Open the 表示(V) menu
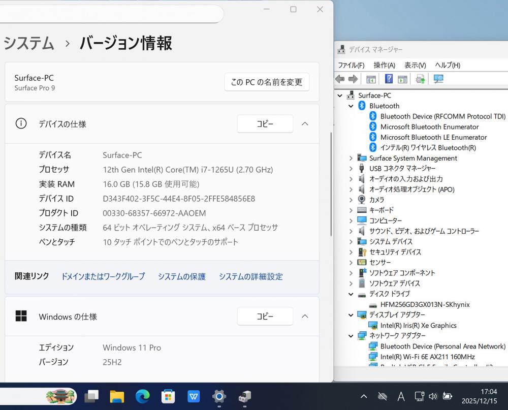Viewport: 508px width, 410px height. 415,65
